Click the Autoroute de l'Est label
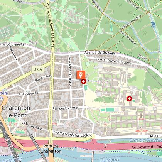Viewport: 162px width, 162px height. [147, 147]
